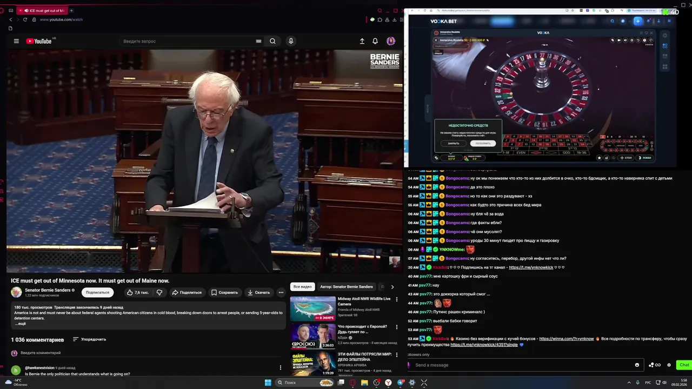The width and height of the screenshot is (692, 389).
Task: Click the Подписаться subscribe button
Action: [x=97, y=292]
